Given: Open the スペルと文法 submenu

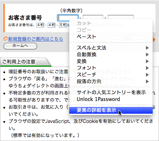Looking at the screenshot, I should (x=111, y=48).
